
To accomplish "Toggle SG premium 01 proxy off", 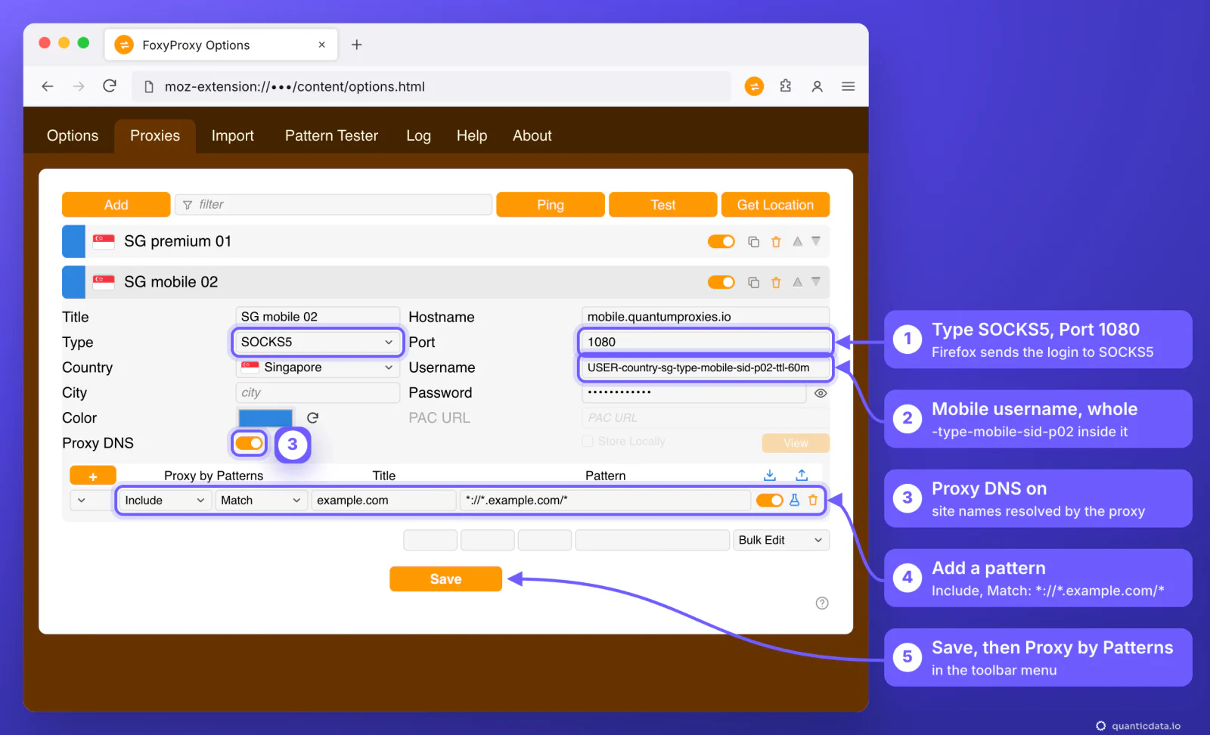I will (x=721, y=241).
